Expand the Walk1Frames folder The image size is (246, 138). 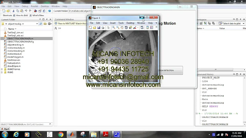(2, 69)
